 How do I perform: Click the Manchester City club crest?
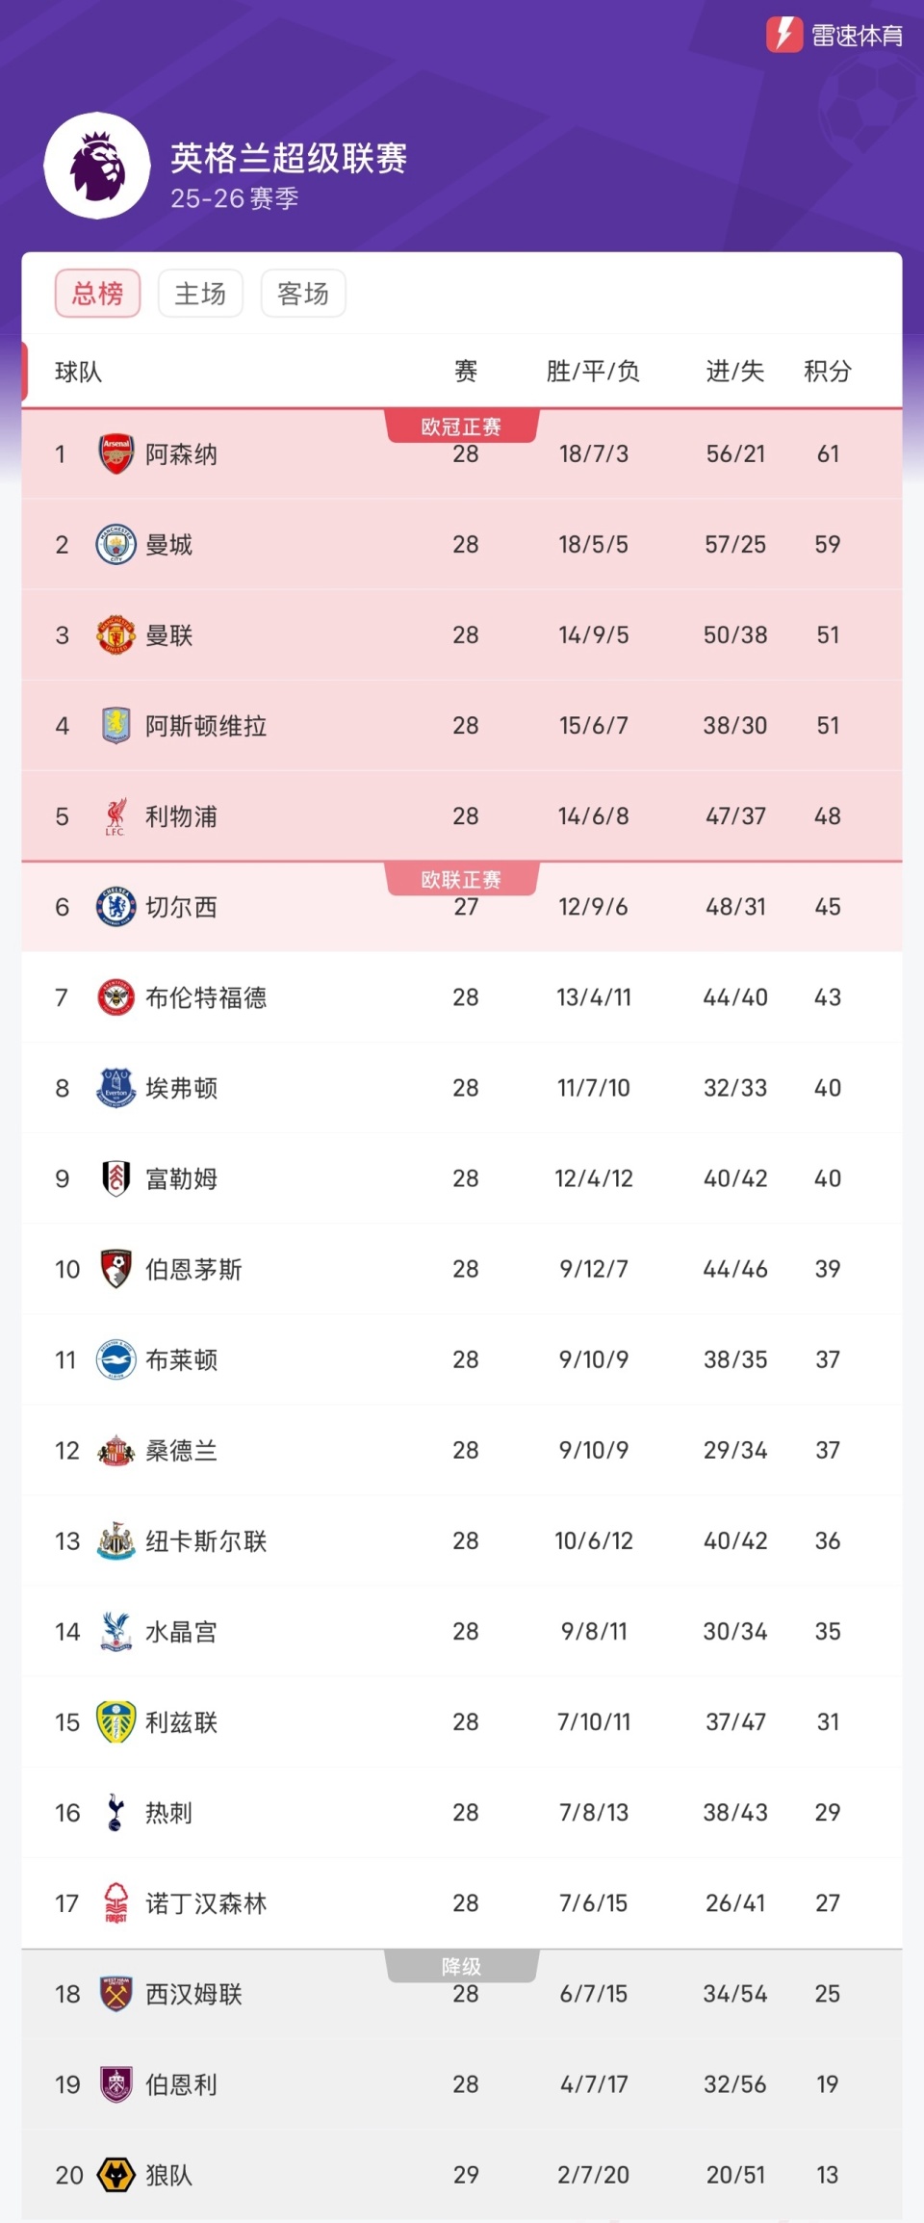115,545
